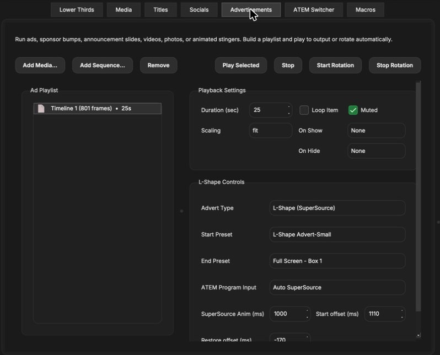
Task: Go to the Titles tab
Action: click(160, 10)
